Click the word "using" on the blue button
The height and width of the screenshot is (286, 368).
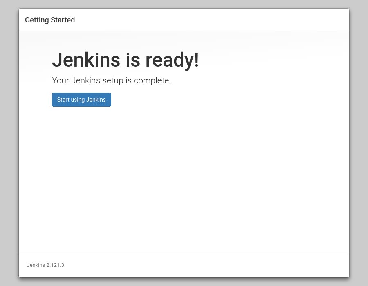(x=78, y=100)
